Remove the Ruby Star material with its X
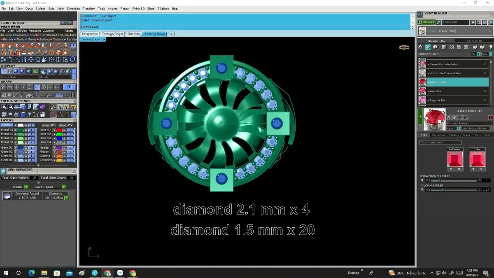 point(485,91)
